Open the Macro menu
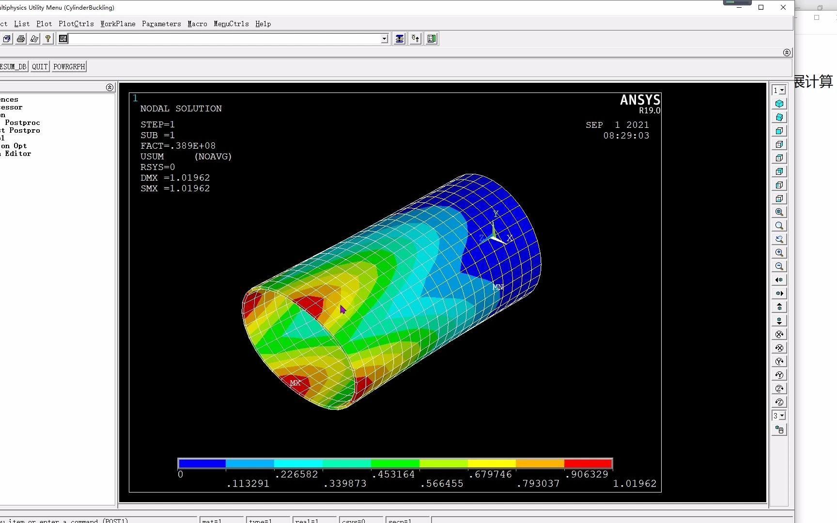The height and width of the screenshot is (523, 837). 197,24
